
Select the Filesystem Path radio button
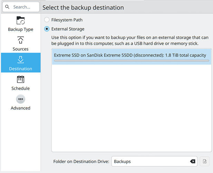[x=47, y=20]
